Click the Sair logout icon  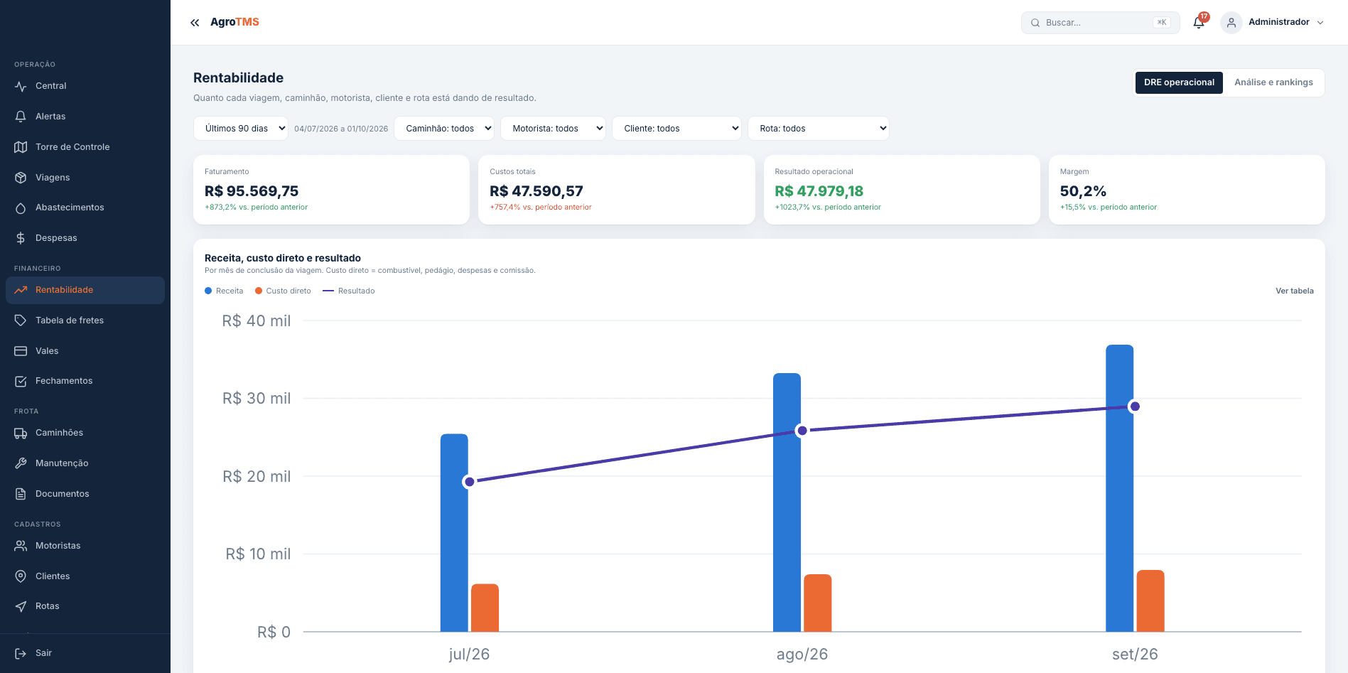pyautogui.click(x=21, y=653)
